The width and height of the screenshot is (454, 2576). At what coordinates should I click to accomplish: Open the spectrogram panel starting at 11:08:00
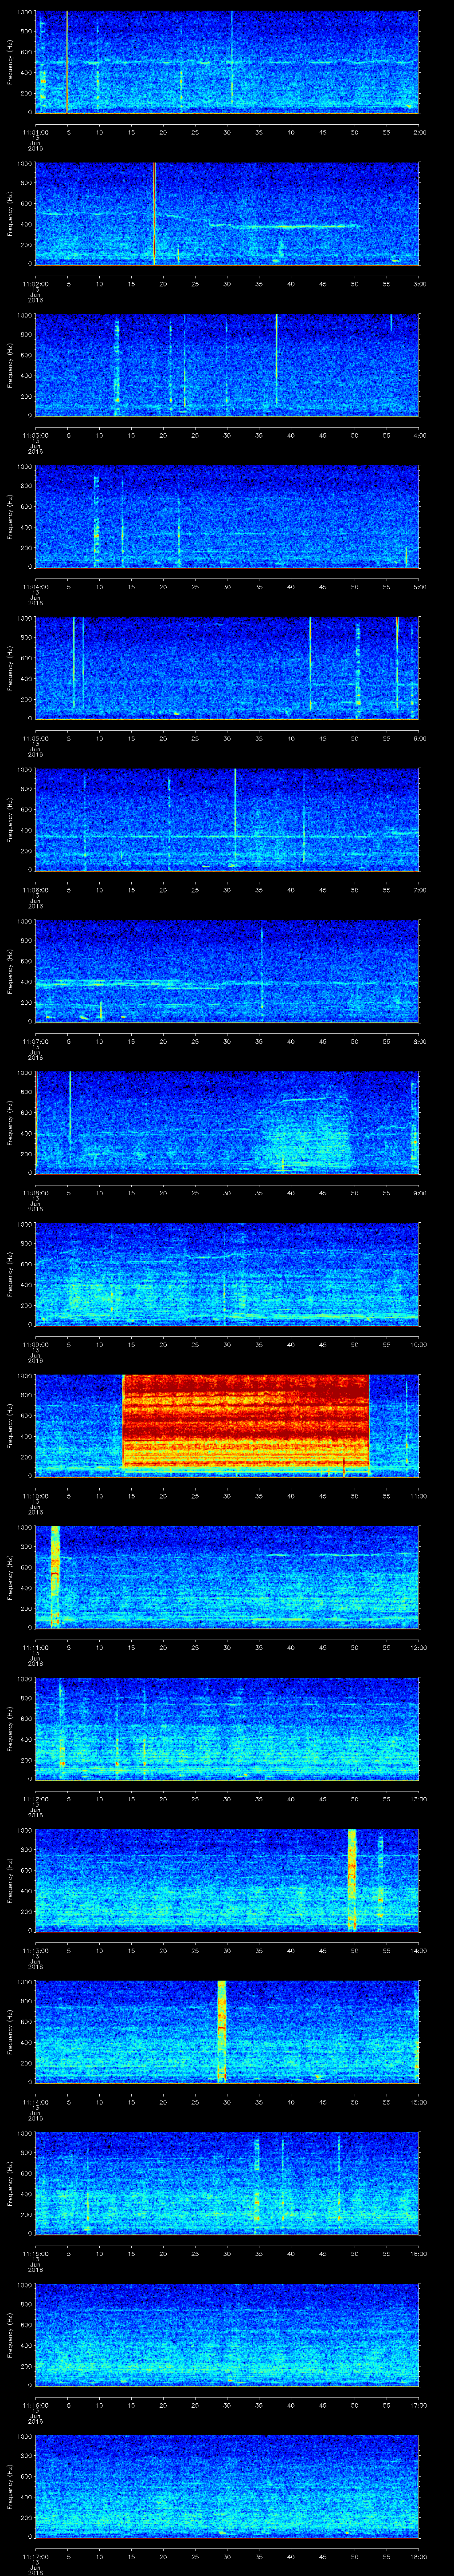227,1122
